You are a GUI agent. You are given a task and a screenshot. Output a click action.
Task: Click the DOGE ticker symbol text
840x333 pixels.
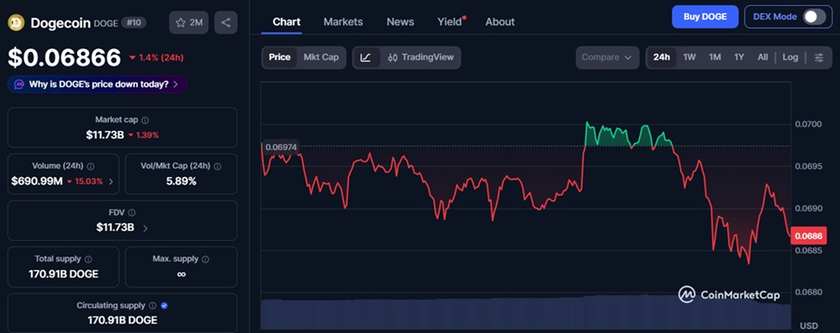point(106,23)
